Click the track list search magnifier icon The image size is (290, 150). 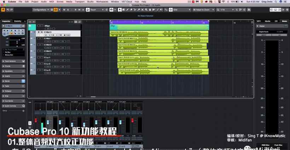click(x=80, y=22)
